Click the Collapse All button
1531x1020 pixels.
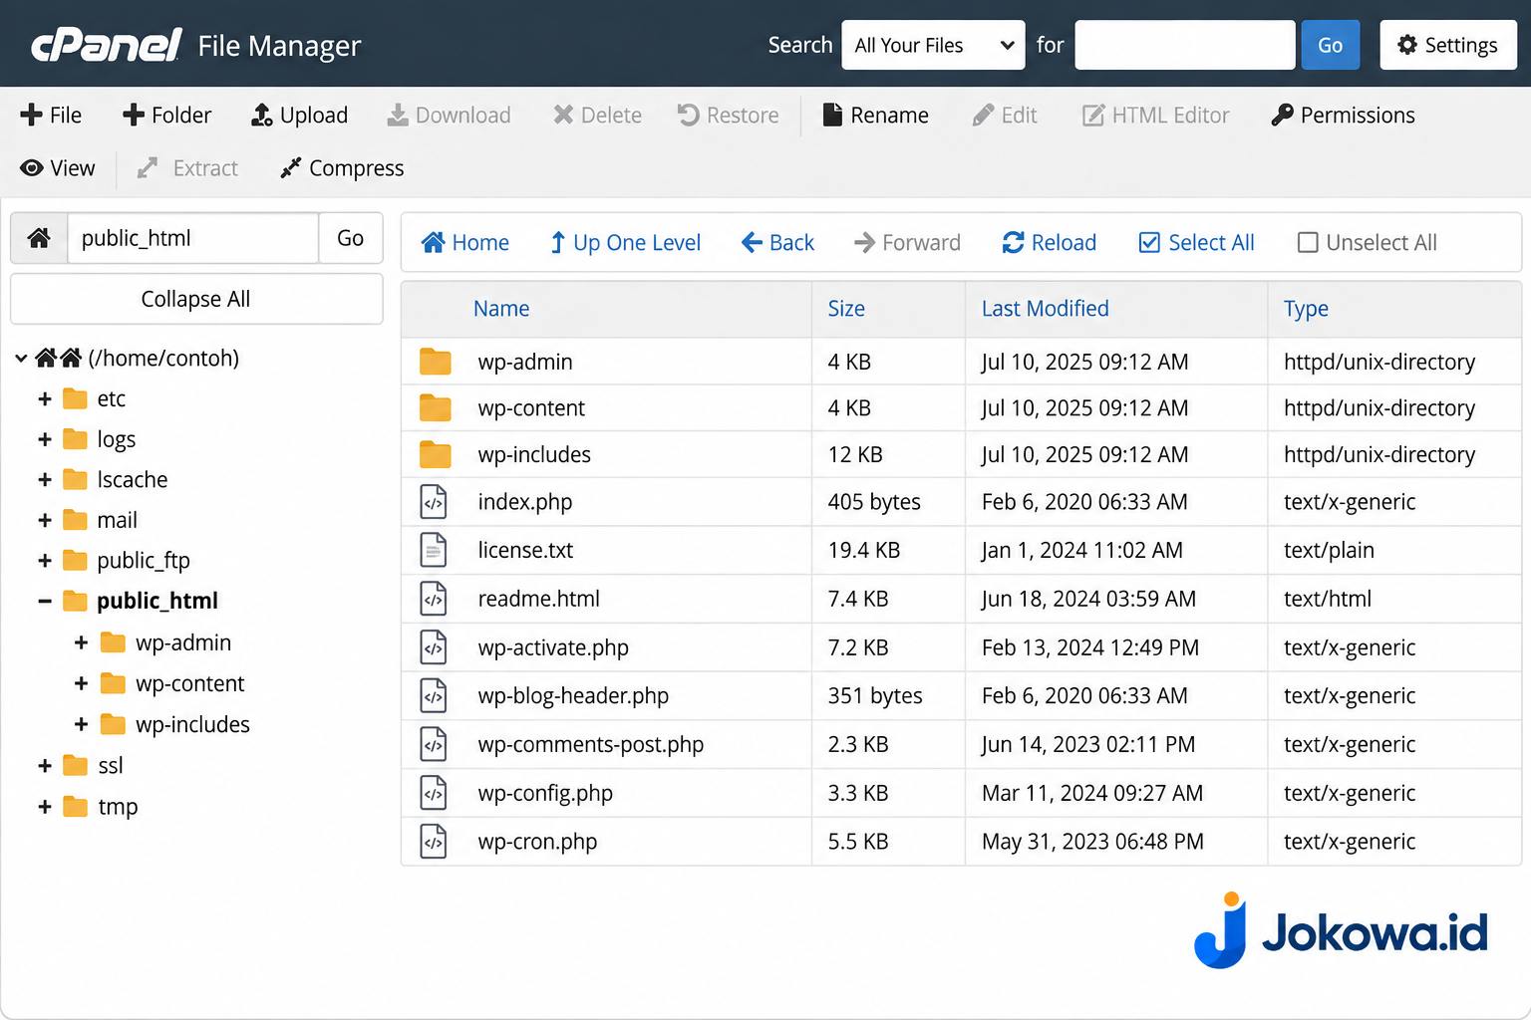pyautogui.click(x=196, y=299)
